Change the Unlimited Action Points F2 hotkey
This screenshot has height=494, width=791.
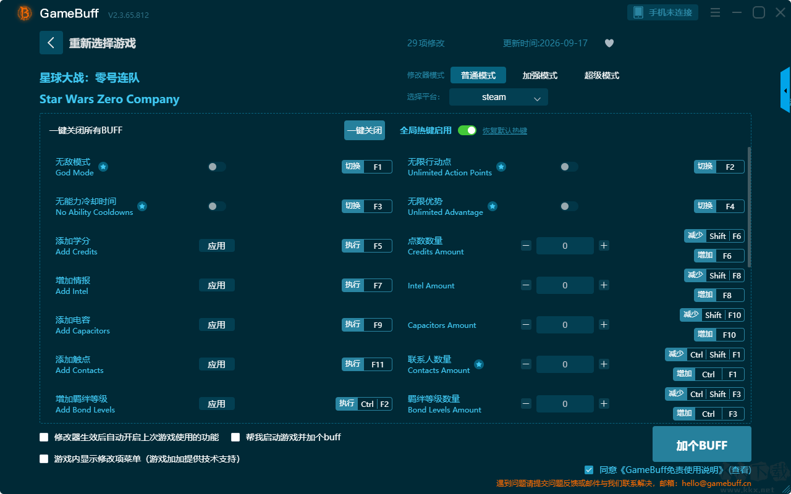tap(719, 167)
